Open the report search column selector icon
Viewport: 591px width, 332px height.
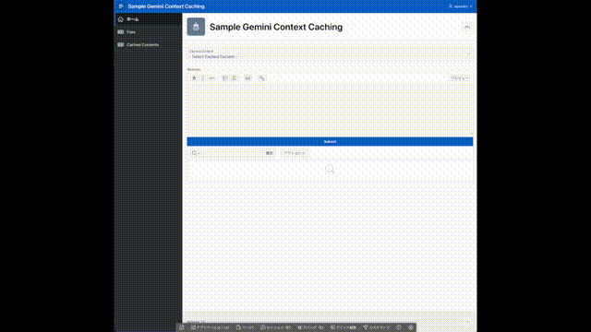(x=195, y=153)
